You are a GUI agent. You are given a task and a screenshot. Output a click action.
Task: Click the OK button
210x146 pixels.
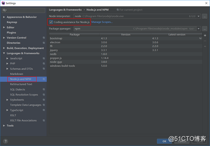165,141
